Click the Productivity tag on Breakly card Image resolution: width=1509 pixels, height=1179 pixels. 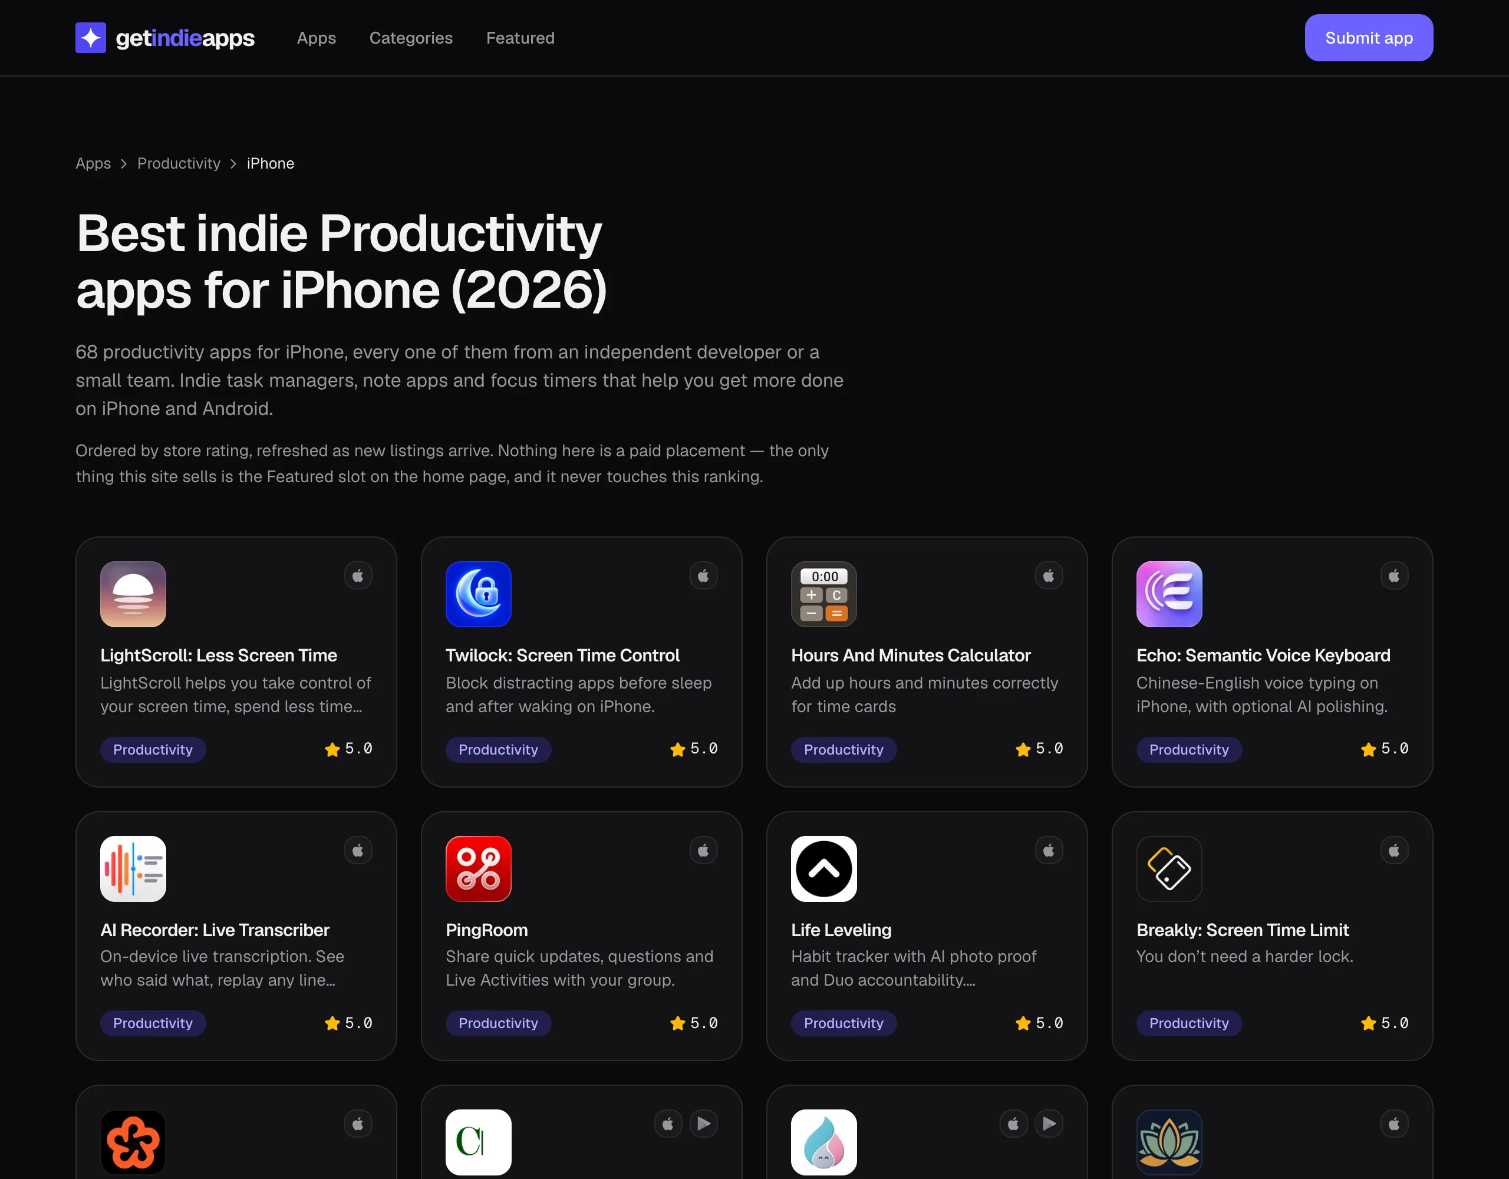(1189, 1023)
